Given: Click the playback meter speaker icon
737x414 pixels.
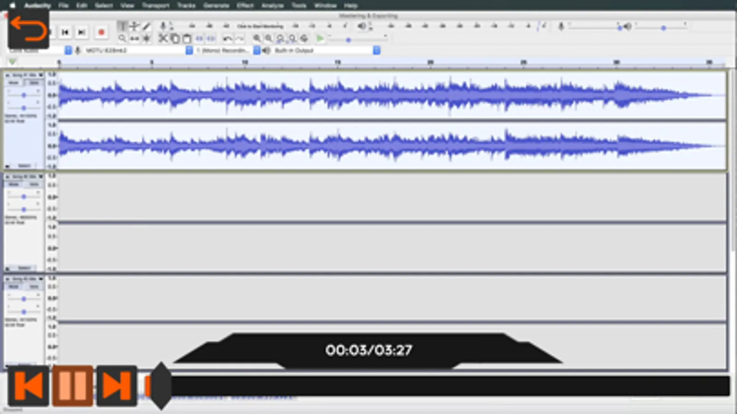Looking at the screenshot, I should pyautogui.click(x=362, y=26).
